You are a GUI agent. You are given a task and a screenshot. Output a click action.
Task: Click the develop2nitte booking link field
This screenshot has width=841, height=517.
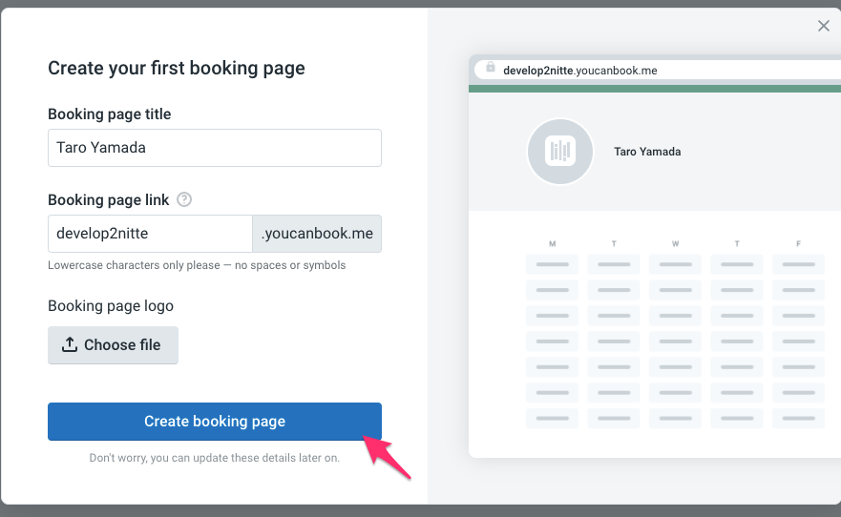(x=150, y=234)
